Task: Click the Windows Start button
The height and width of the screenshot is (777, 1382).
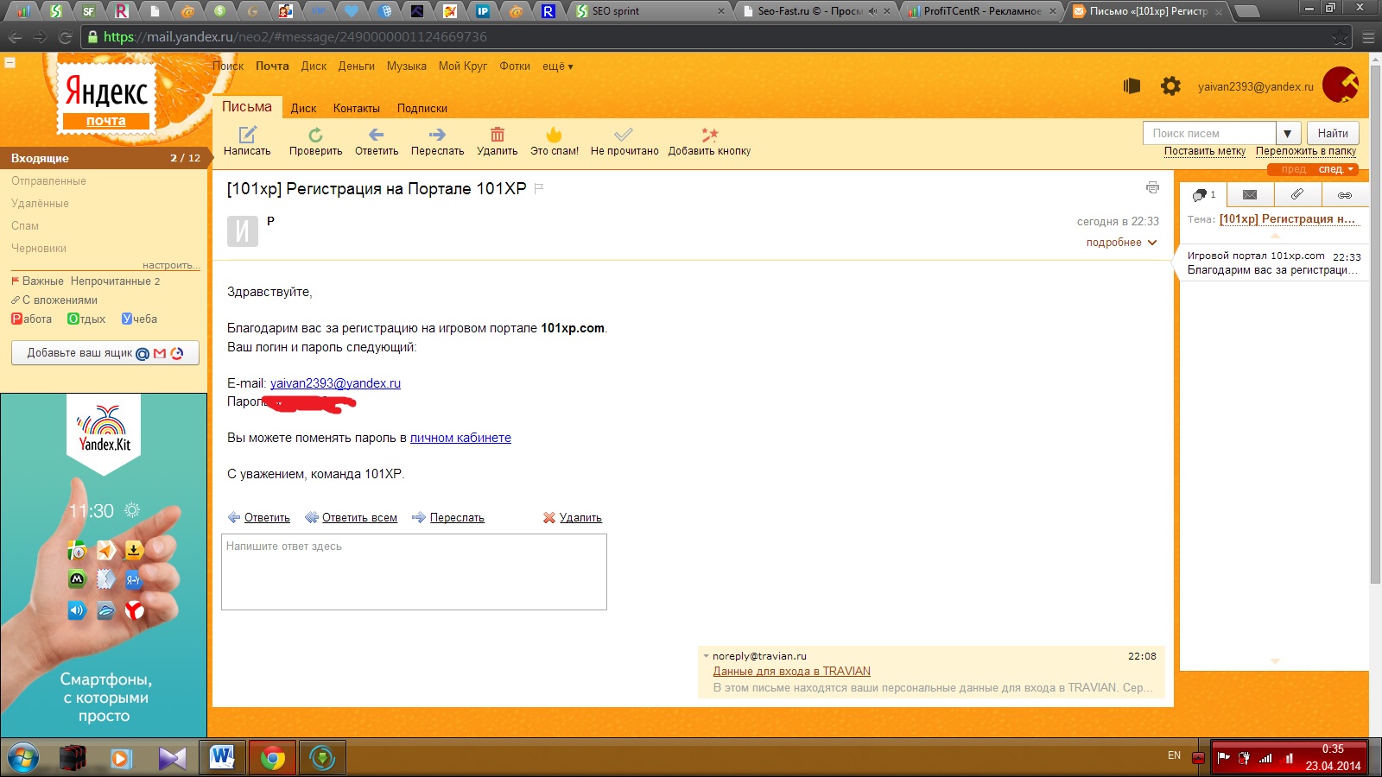Action: pos(23,759)
